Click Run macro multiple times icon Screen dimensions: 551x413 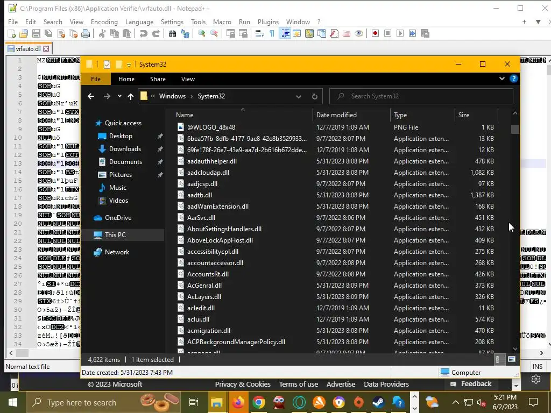pos(412,33)
